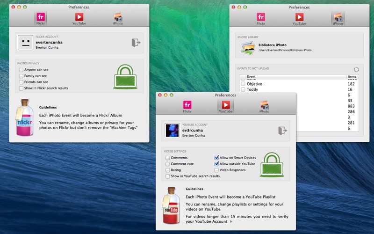The image size is (374, 234).
Task: Click the item count 182 for Objetivo
Action: coord(351,84)
